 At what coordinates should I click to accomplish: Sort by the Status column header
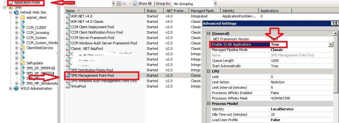[154, 10]
